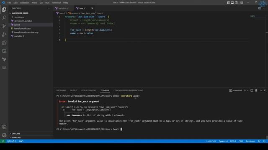Click the remote window indicator in status bar
Screen dimensions: 268x150
point(3,141)
